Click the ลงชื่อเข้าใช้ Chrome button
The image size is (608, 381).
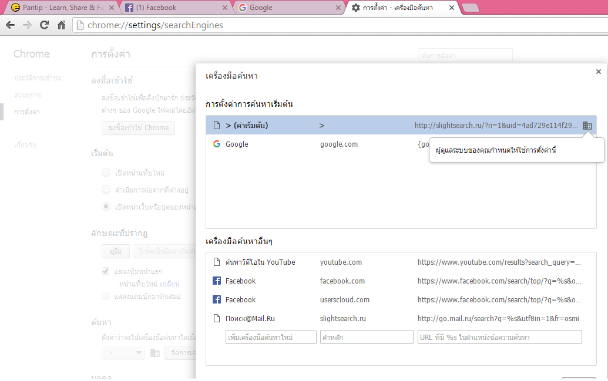[139, 128]
